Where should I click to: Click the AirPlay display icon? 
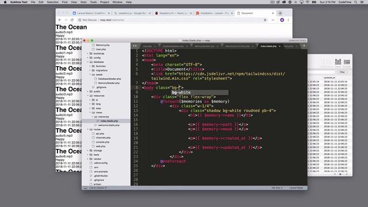click(x=301, y=2)
